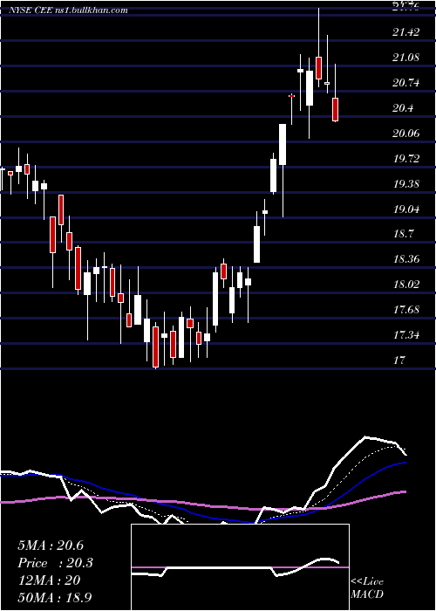Select the 19.04 price axis label
Viewport: 436px width, 611px height.
(x=406, y=209)
